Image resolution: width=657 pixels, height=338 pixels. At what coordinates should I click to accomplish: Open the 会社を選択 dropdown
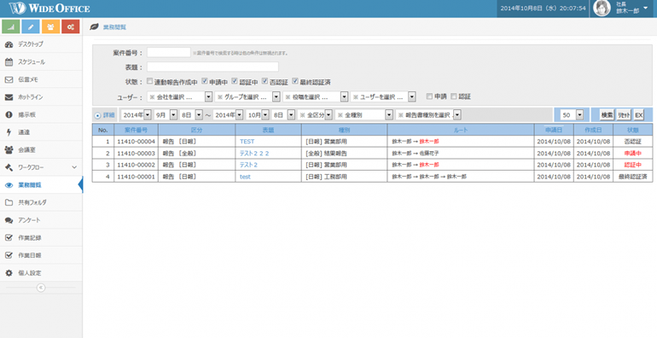179,96
